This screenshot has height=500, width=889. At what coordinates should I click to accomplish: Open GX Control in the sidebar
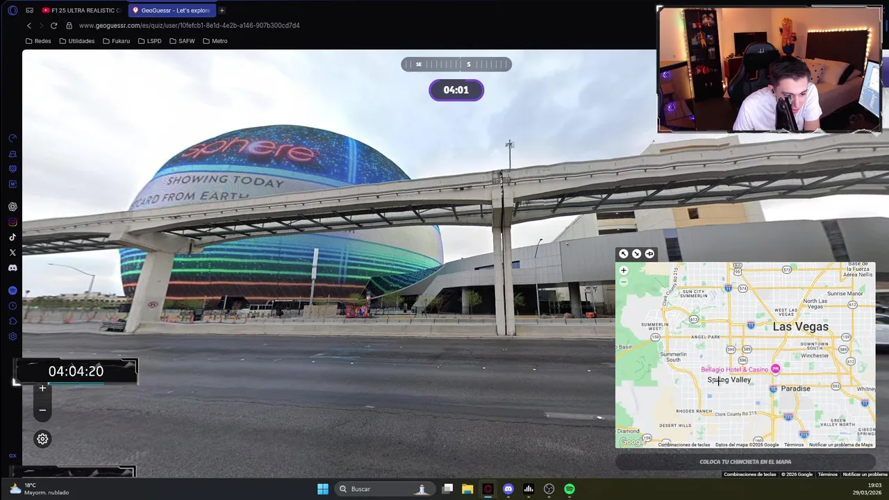pos(13,138)
